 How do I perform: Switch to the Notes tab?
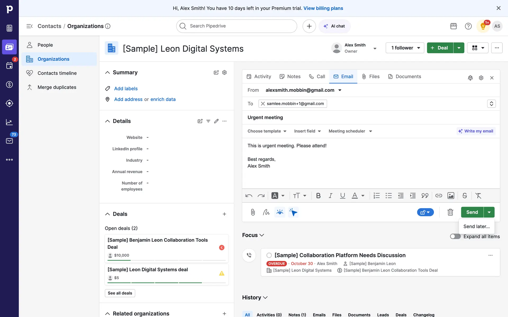click(x=290, y=77)
